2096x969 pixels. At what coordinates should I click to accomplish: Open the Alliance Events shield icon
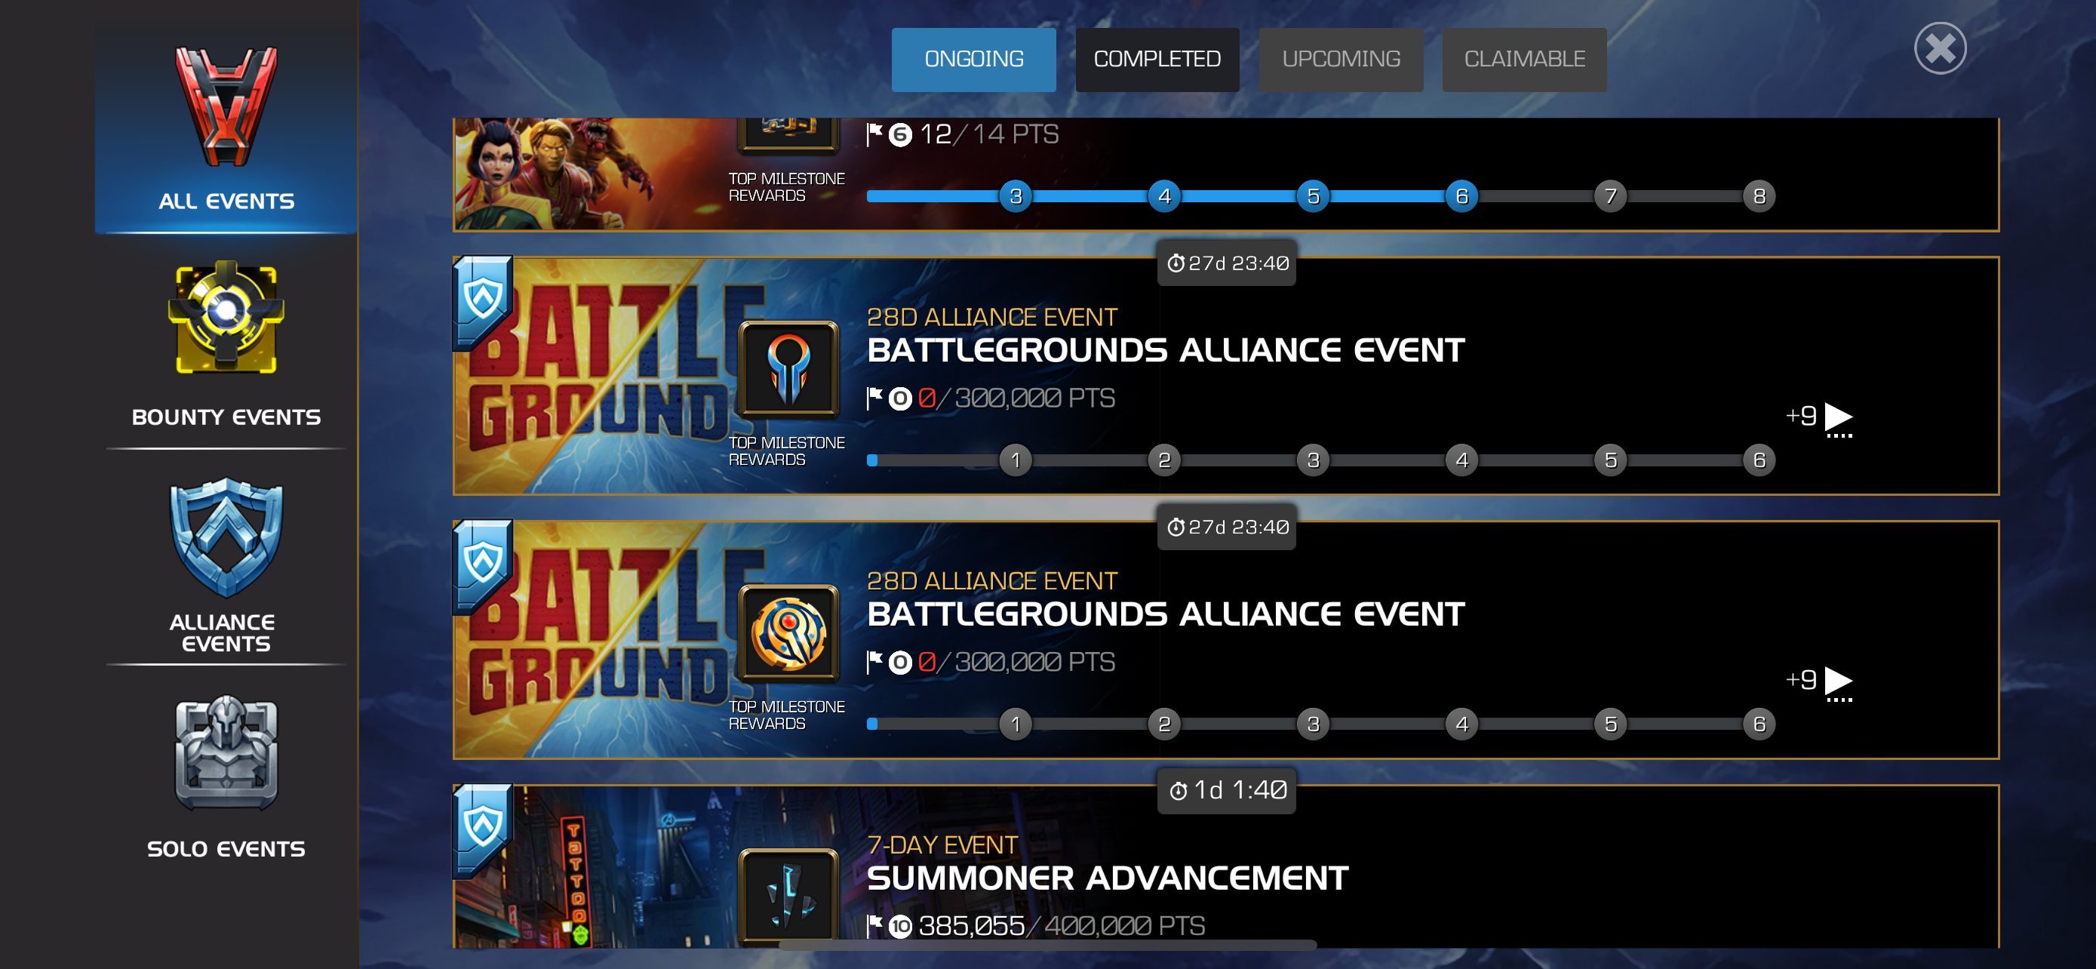tap(226, 537)
